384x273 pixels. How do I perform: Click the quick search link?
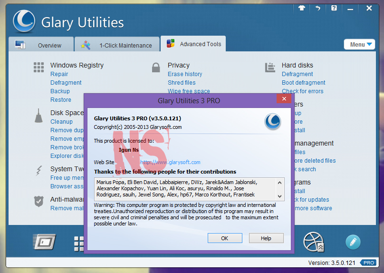[x=305, y=169]
